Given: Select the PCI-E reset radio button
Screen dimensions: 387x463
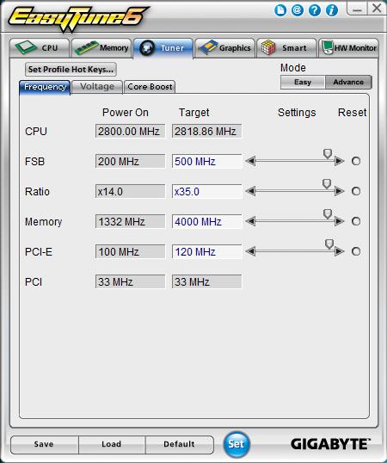Looking at the screenshot, I should point(356,251).
